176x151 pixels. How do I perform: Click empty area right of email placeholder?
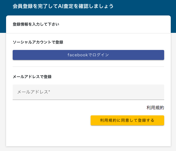click(107, 92)
